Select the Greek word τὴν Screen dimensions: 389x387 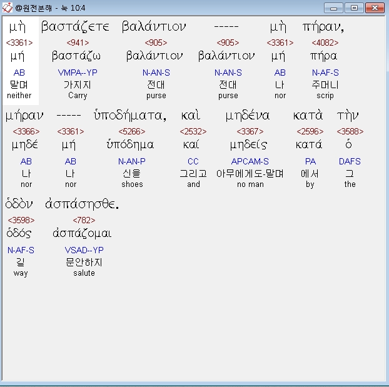(348, 116)
